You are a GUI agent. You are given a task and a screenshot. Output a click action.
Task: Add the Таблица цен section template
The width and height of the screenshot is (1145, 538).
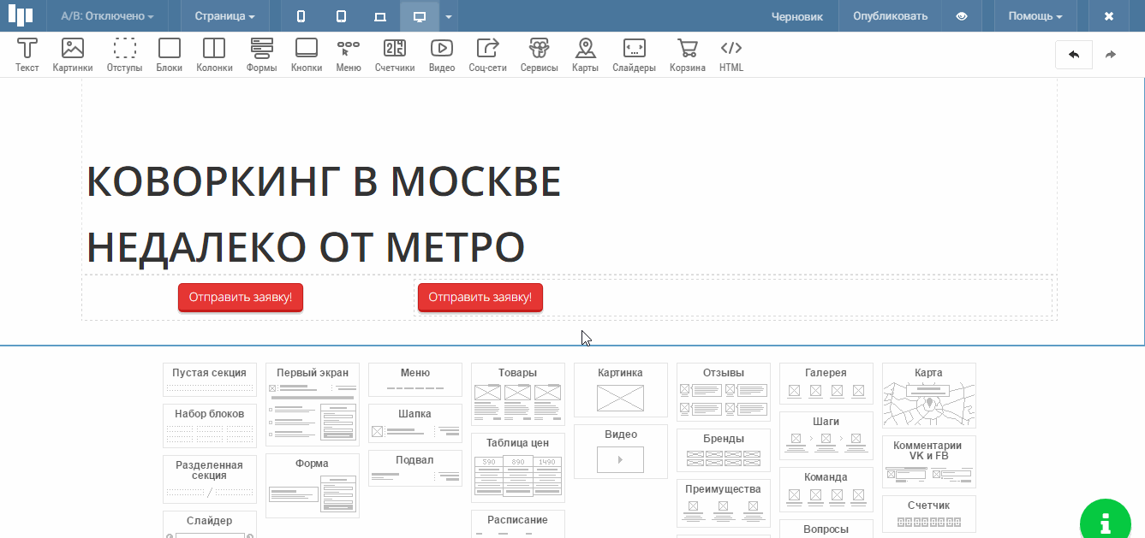pos(518,467)
